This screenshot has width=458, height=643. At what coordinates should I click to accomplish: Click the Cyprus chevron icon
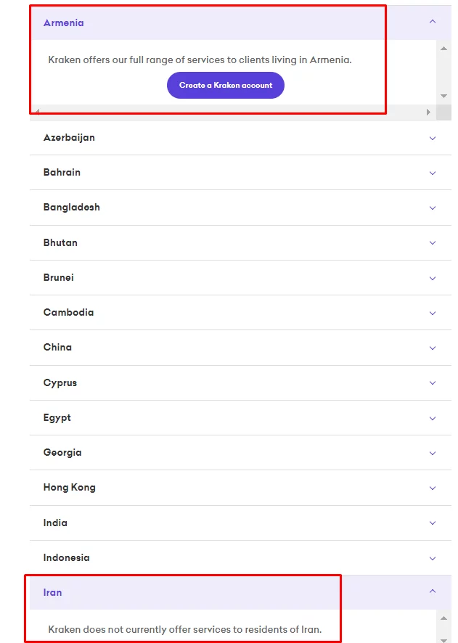pos(433,383)
